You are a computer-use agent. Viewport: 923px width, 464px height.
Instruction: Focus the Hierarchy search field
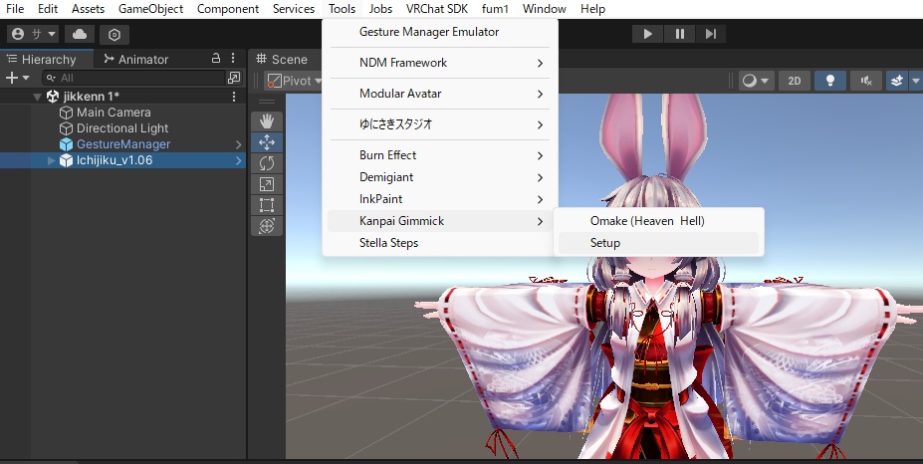[134, 78]
